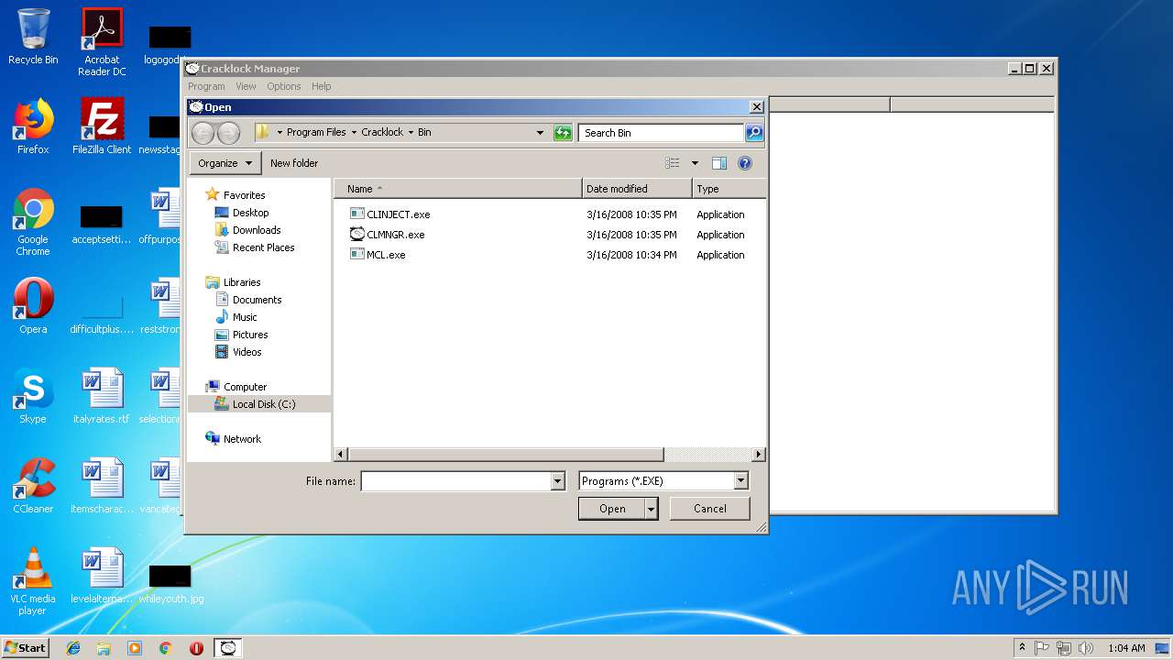
Task: Show hidden tray icons arrow
Action: pyautogui.click(x=1023, y=648)
